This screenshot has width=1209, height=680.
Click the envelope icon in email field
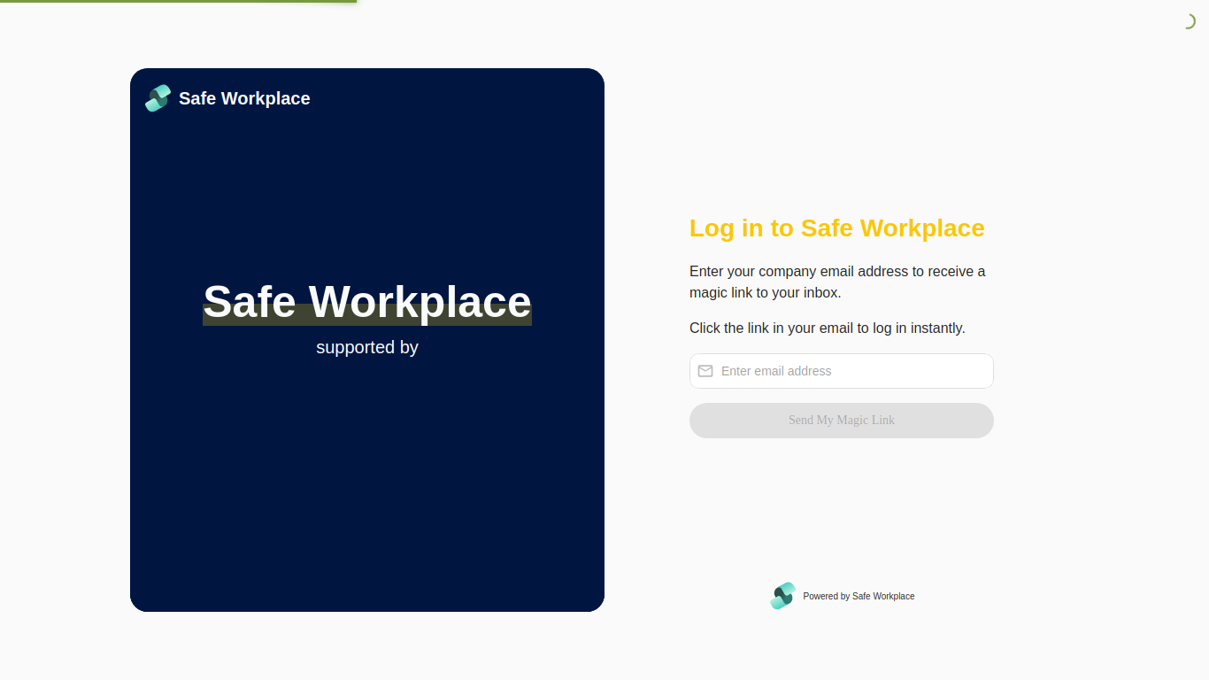(705, 371)
